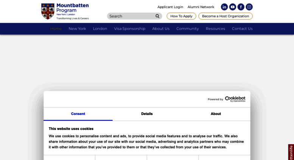This screenshot has height=160, width=294.
Task: Open the New York menu
Action: (77, 29)
